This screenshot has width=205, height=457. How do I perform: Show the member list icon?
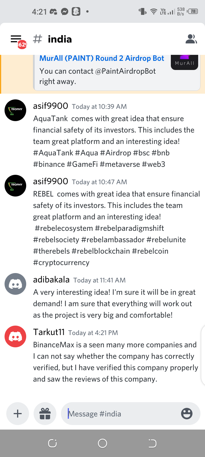(x=191, y=39)
